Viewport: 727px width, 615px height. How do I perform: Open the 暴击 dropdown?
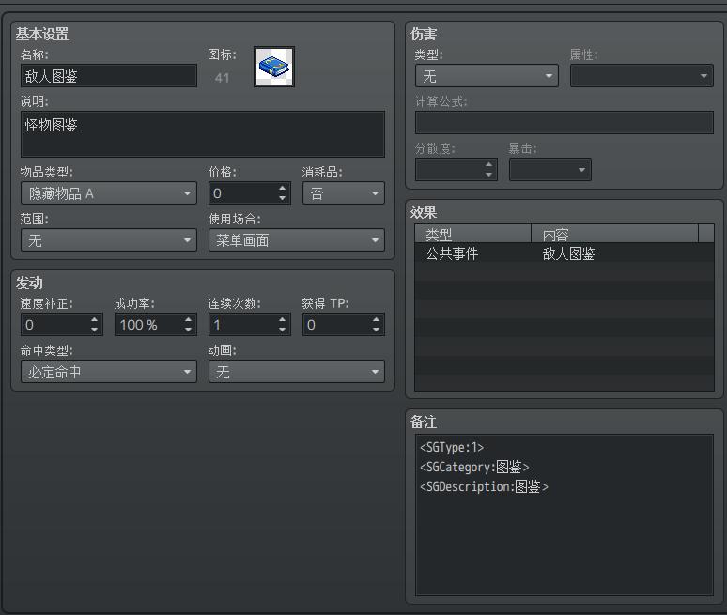coord(549,170)
